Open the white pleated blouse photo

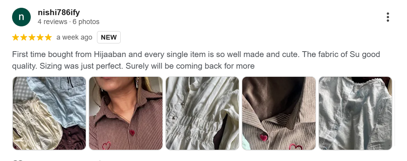click(203, 113)
